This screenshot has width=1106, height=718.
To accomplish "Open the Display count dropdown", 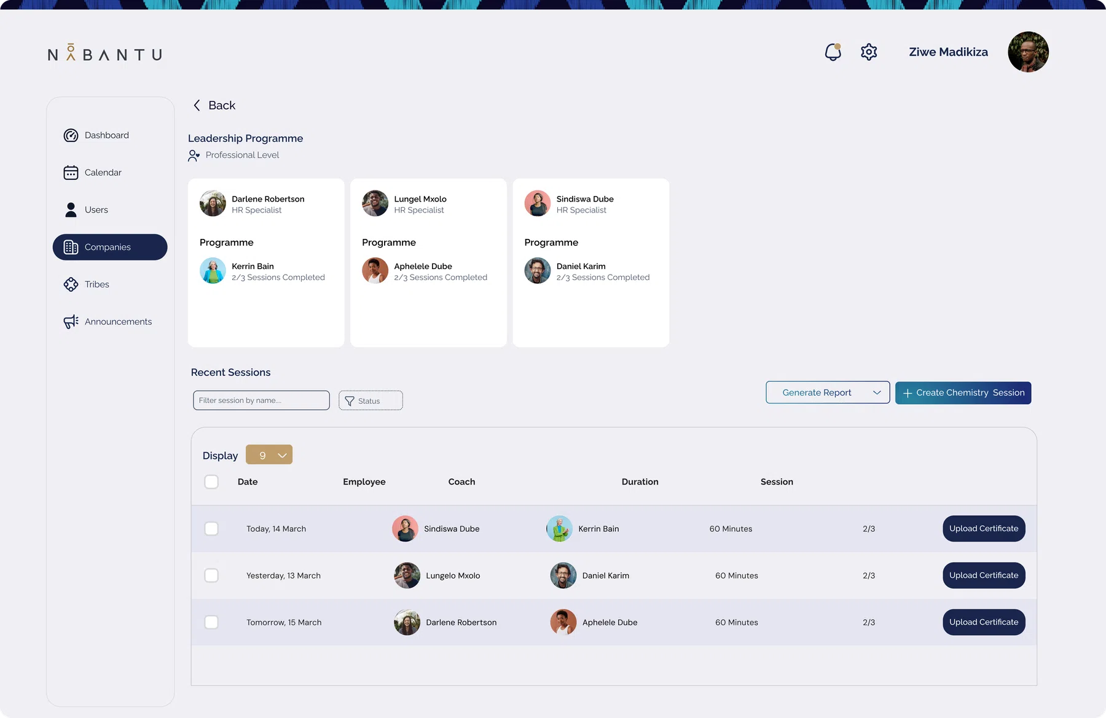I will click(269, 455).
